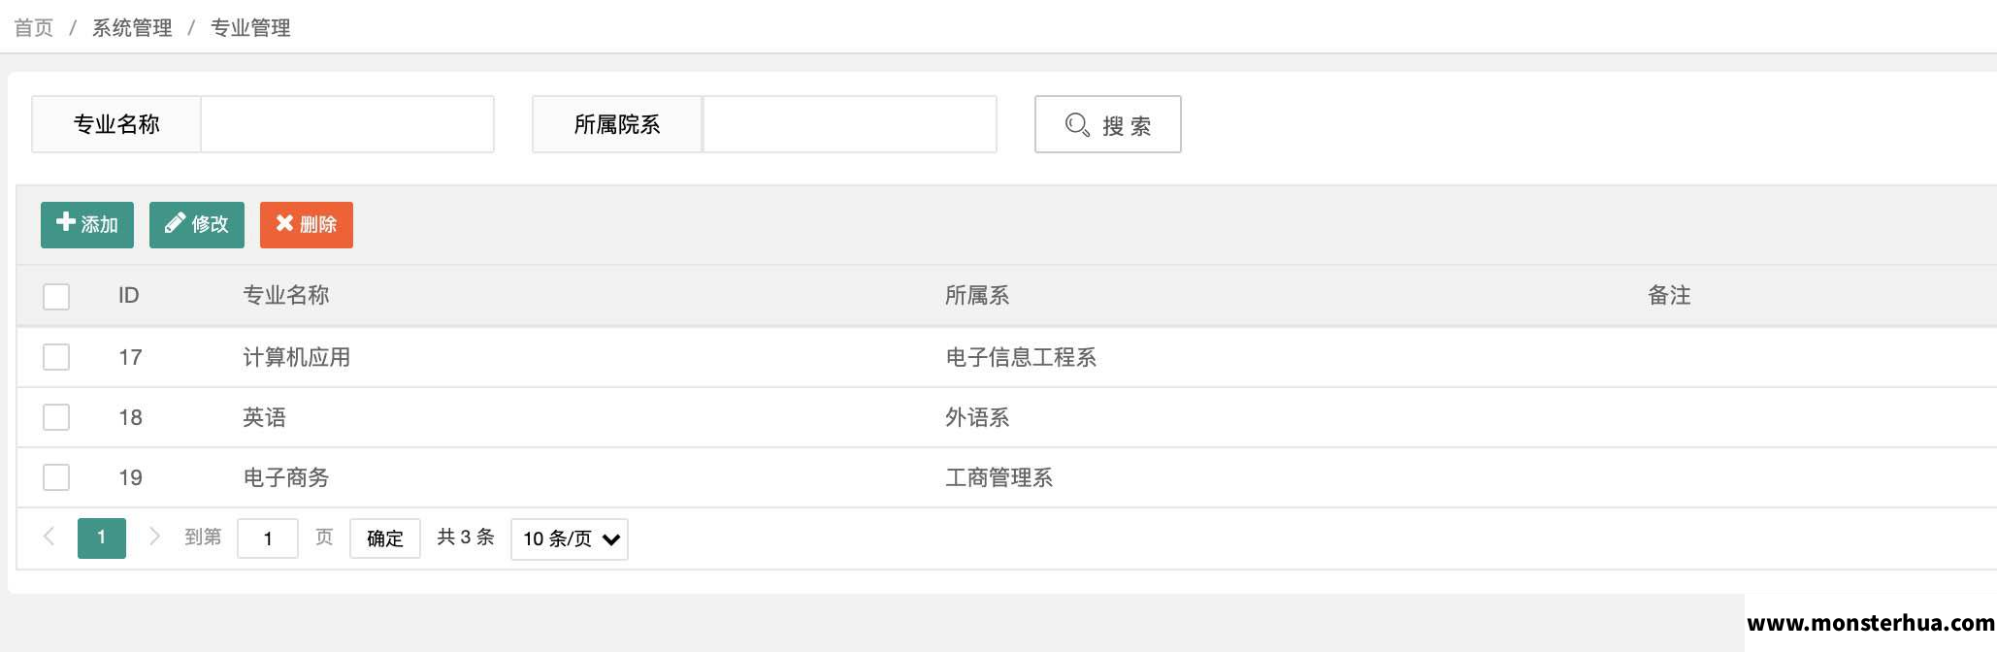Viewport: 1997px width, 652px height.
Task: Click the 所属系 column header
Action: [977, 296]
